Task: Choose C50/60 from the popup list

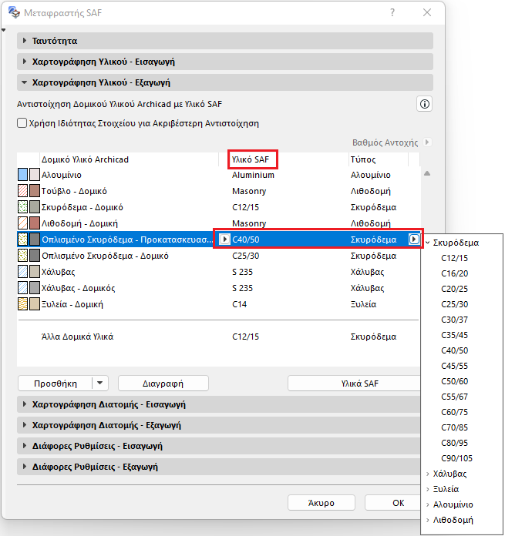Action: (x=454, y=381)
